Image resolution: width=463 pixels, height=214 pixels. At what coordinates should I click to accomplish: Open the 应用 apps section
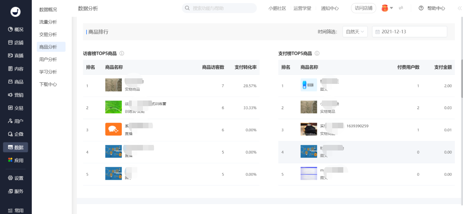point(15,160)
